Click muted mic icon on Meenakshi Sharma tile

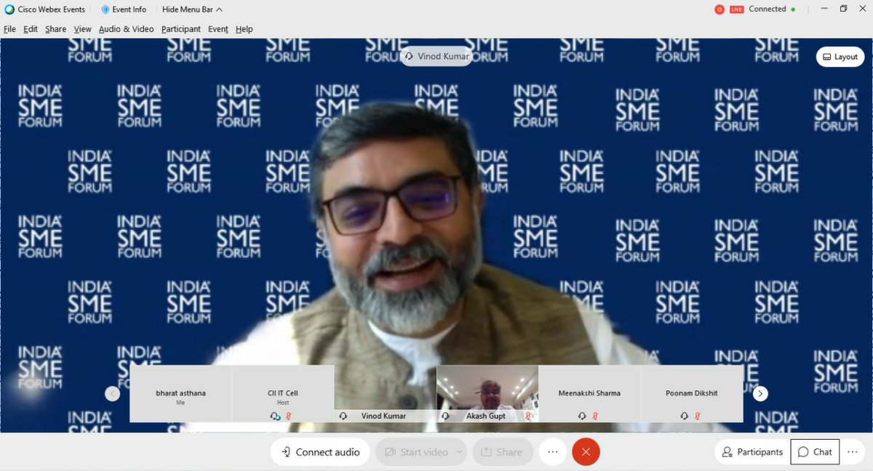click(595, 416)
